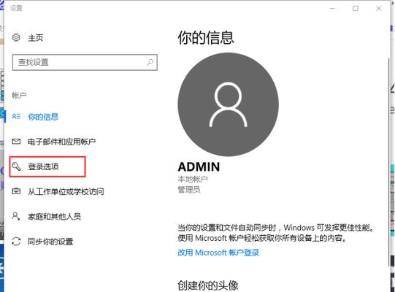Select 家庭和其他人员 in sidebar

55,216
